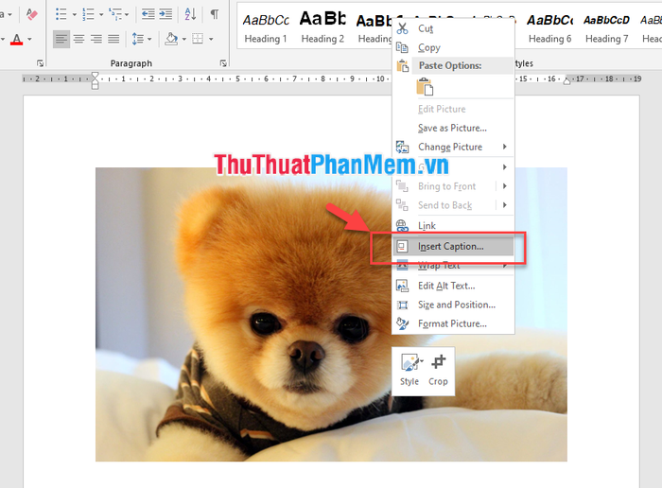The width and height of the screenshot is (662, 488).
Task: Toggle Justify paragraph alignment
Action: point(113,39)
